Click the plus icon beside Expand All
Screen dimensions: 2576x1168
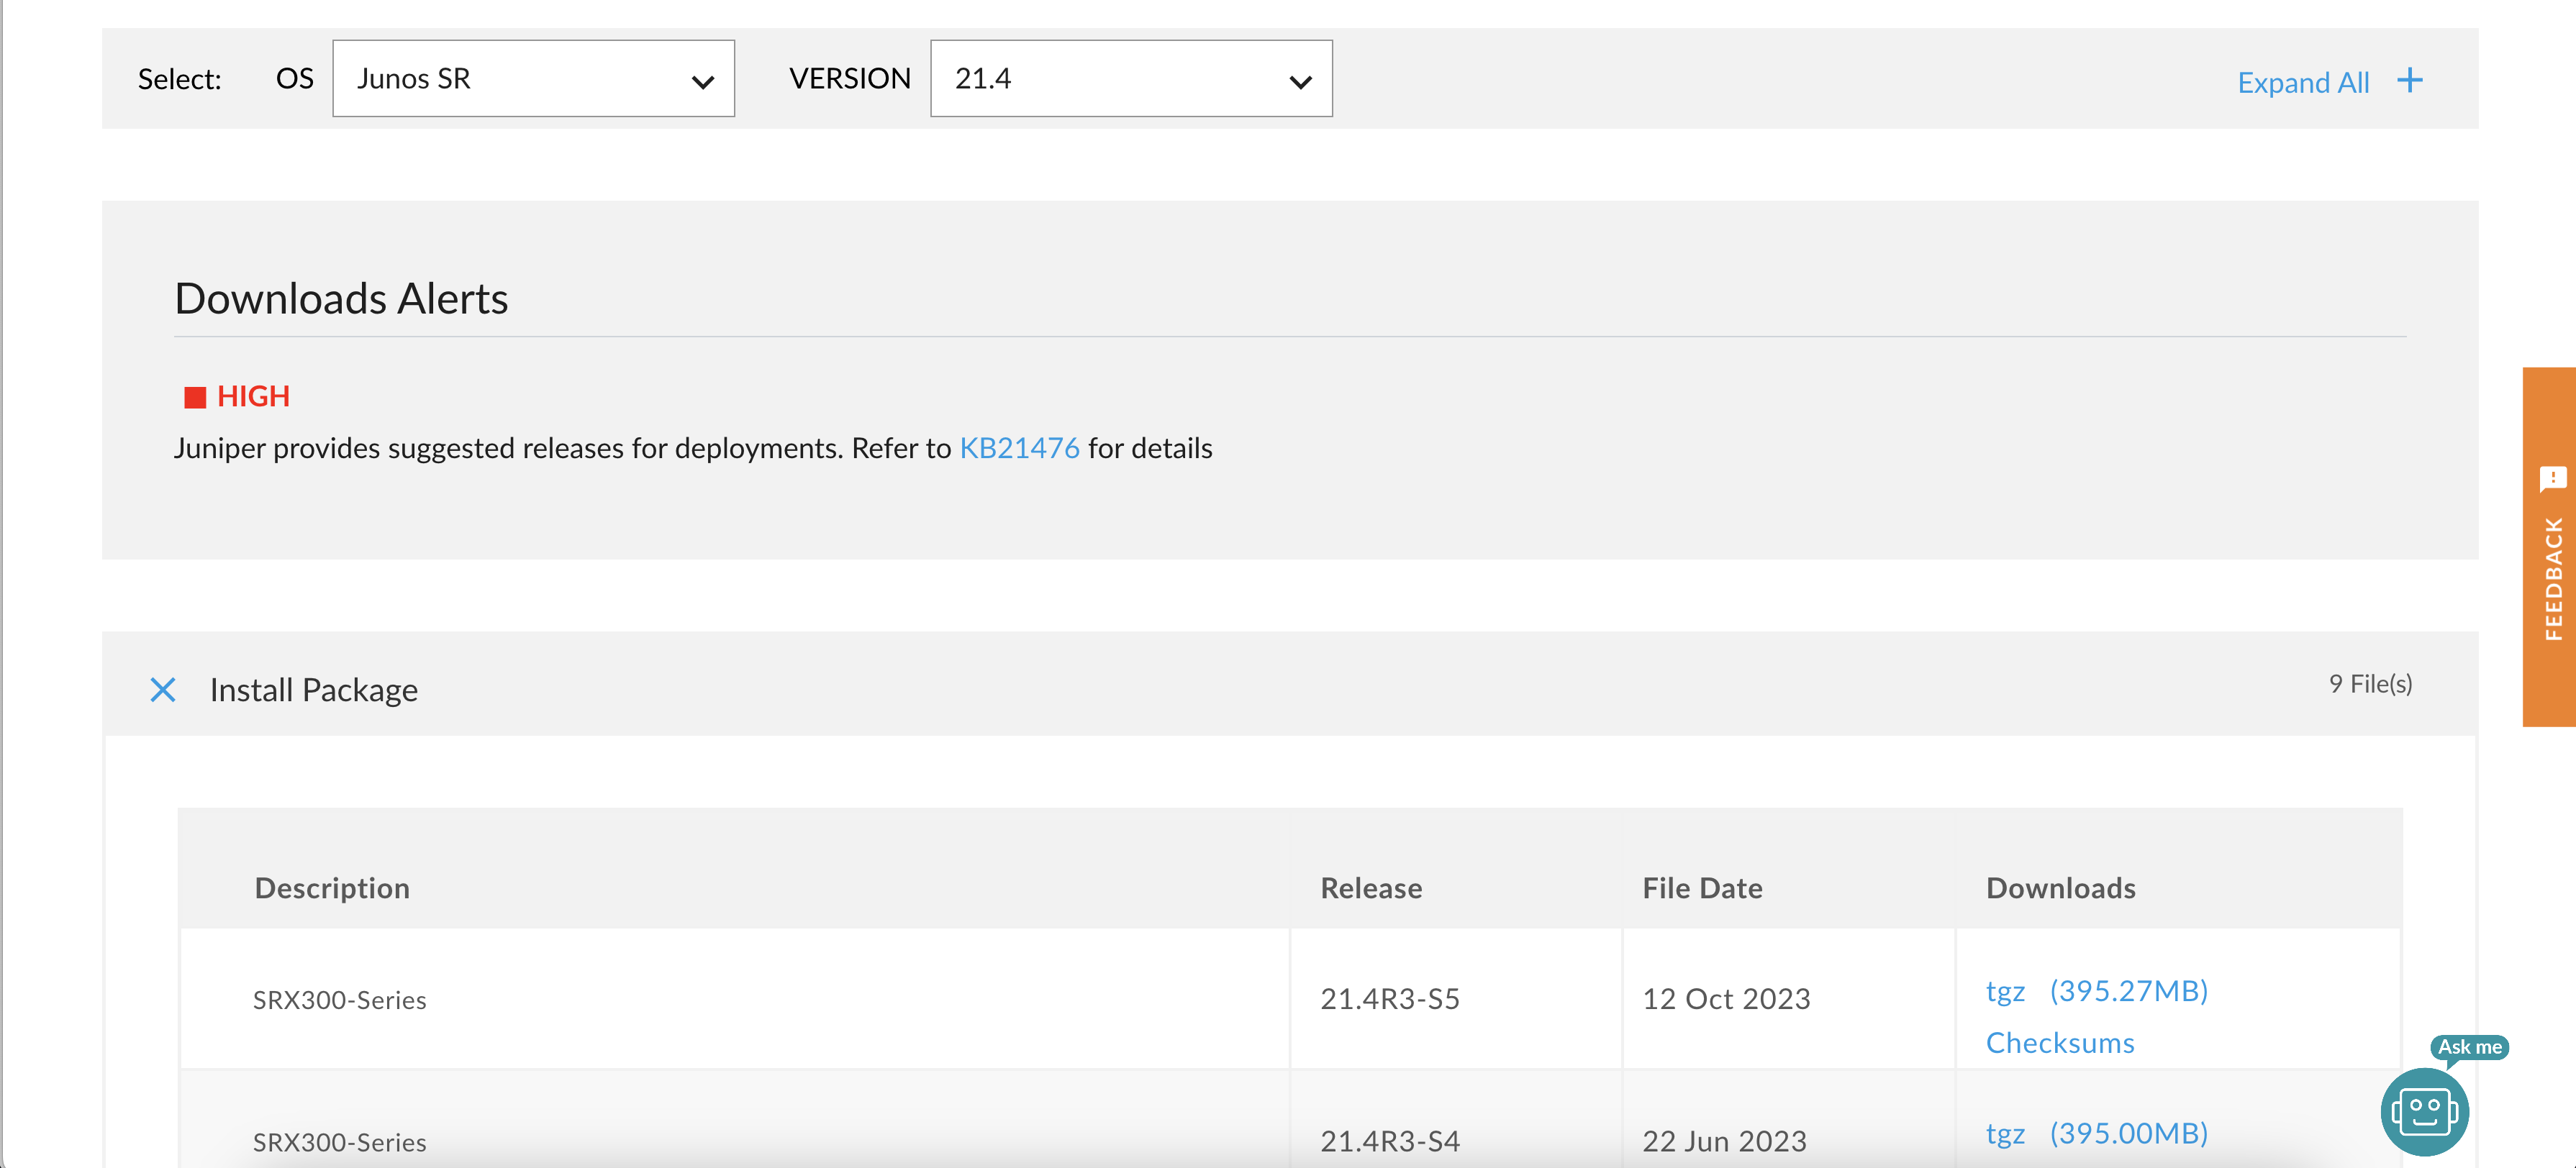click(2410, 80)
